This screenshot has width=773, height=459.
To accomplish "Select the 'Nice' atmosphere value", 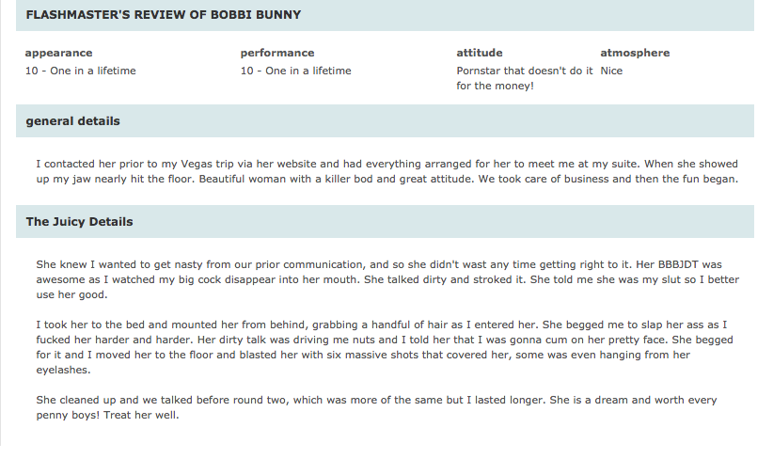I will (x=611, y=71).
